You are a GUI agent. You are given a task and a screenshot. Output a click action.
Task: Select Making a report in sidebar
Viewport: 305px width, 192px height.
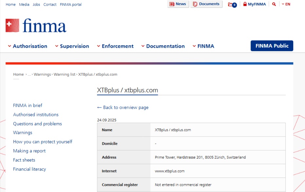tap(29, 151)
